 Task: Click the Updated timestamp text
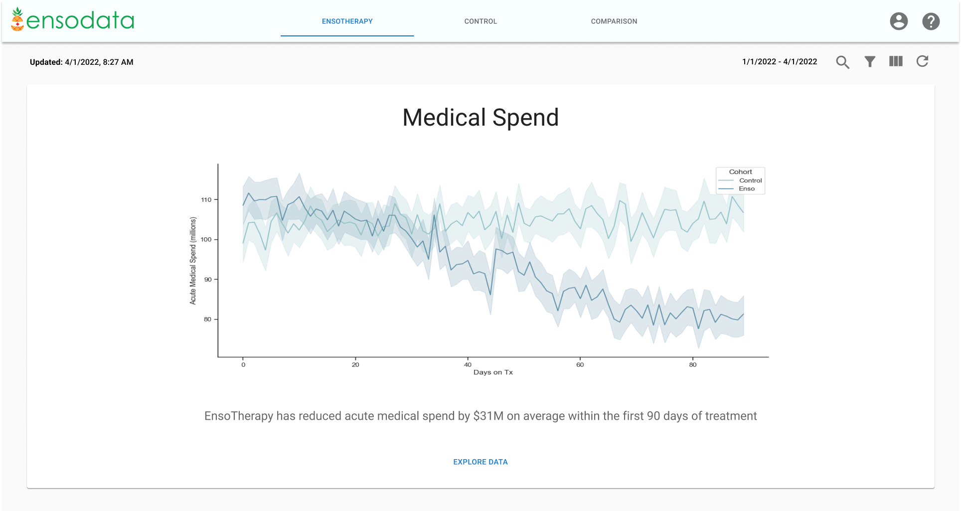click(x=81, y=62)
